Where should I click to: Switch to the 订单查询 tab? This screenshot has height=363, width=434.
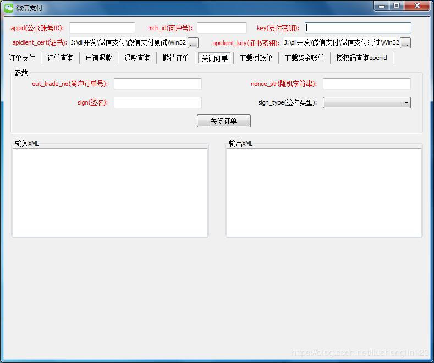[61, 58]
